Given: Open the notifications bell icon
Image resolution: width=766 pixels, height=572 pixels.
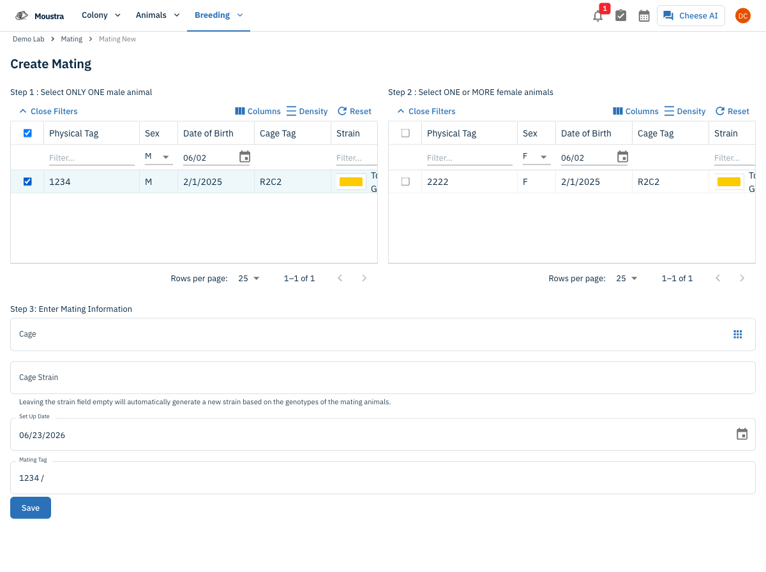Looking at the screenshot, I should tap(597, 16).
